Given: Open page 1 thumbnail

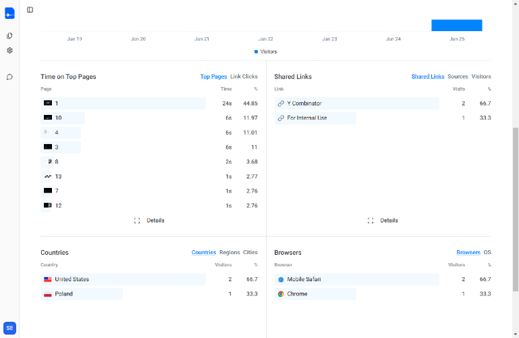Looking at the screenshot, I should point(48,103).
